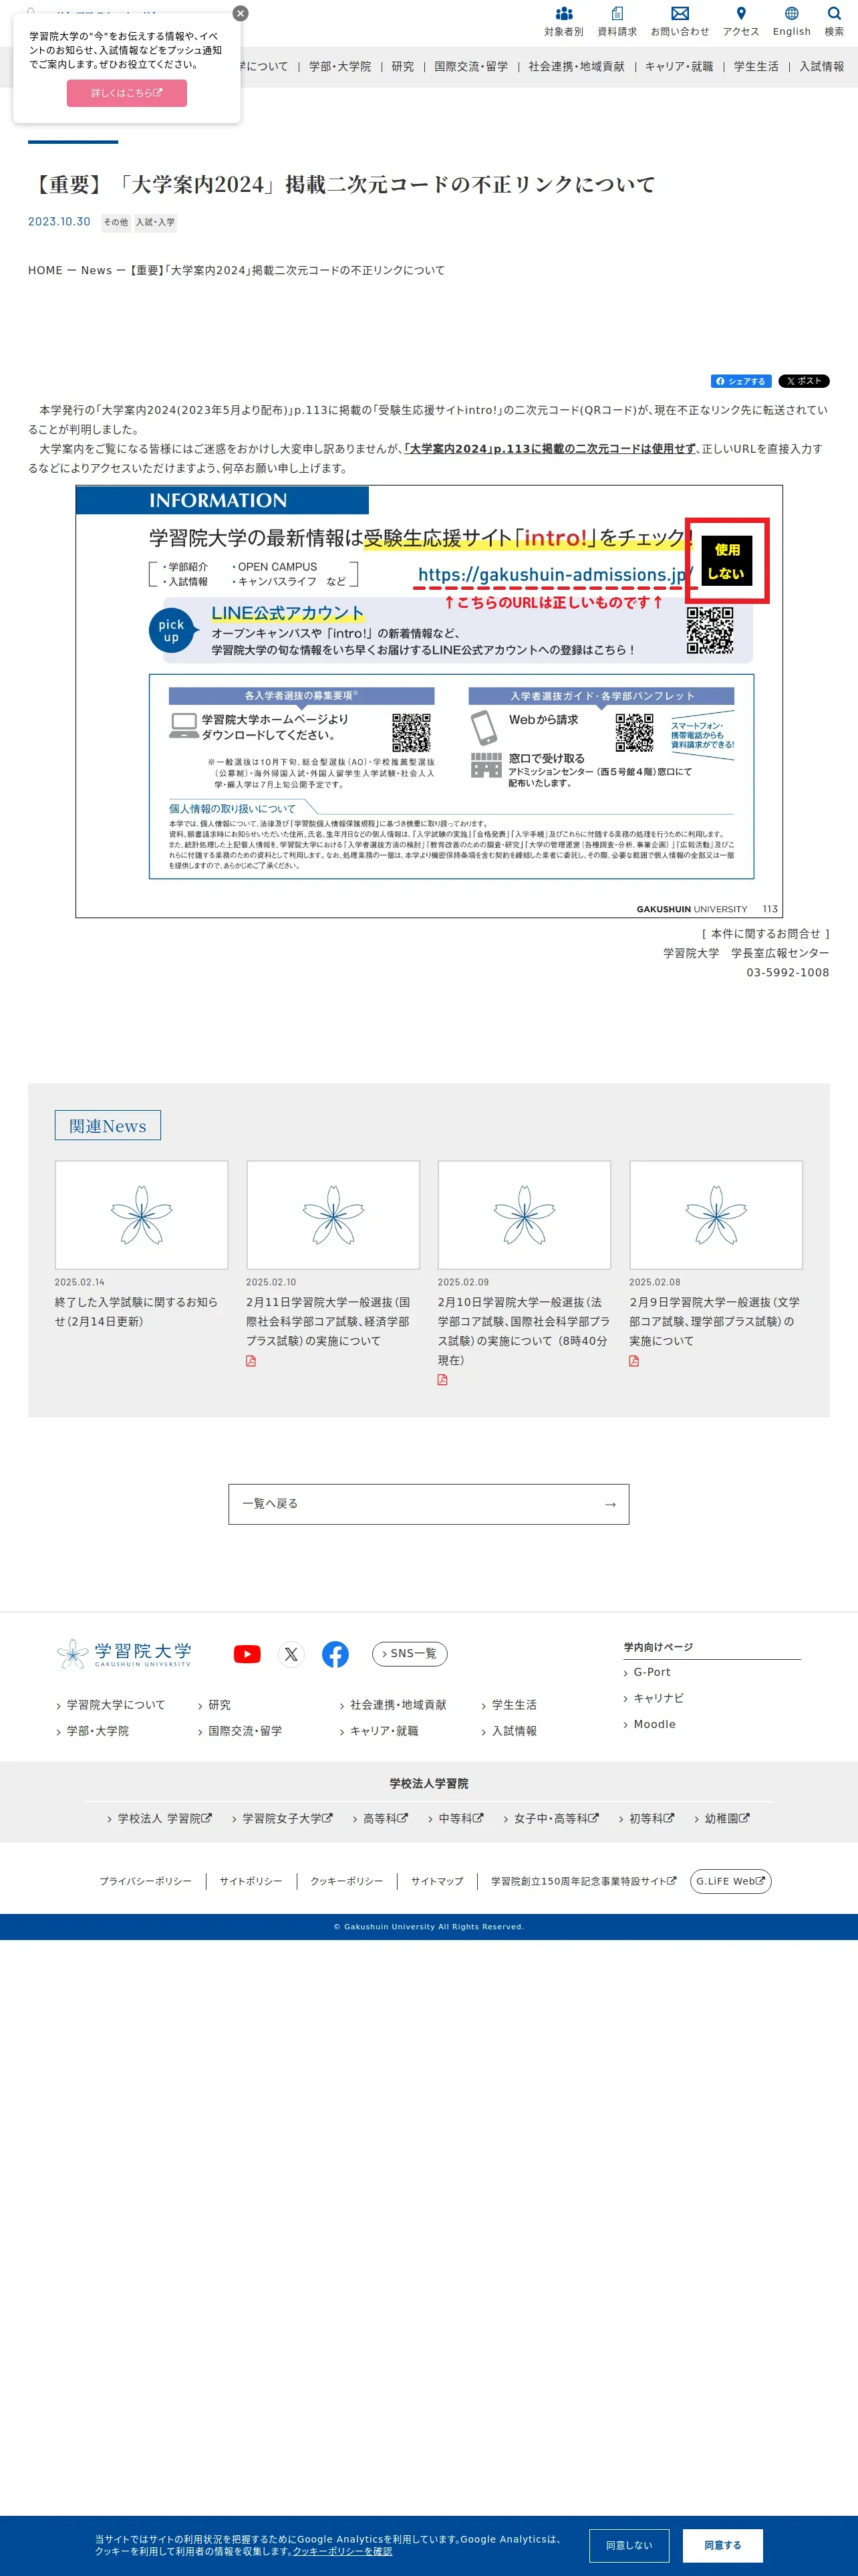The image size is (858, 2576).
Task: Click the 一覧へ戻る button
Action: 428,1504
